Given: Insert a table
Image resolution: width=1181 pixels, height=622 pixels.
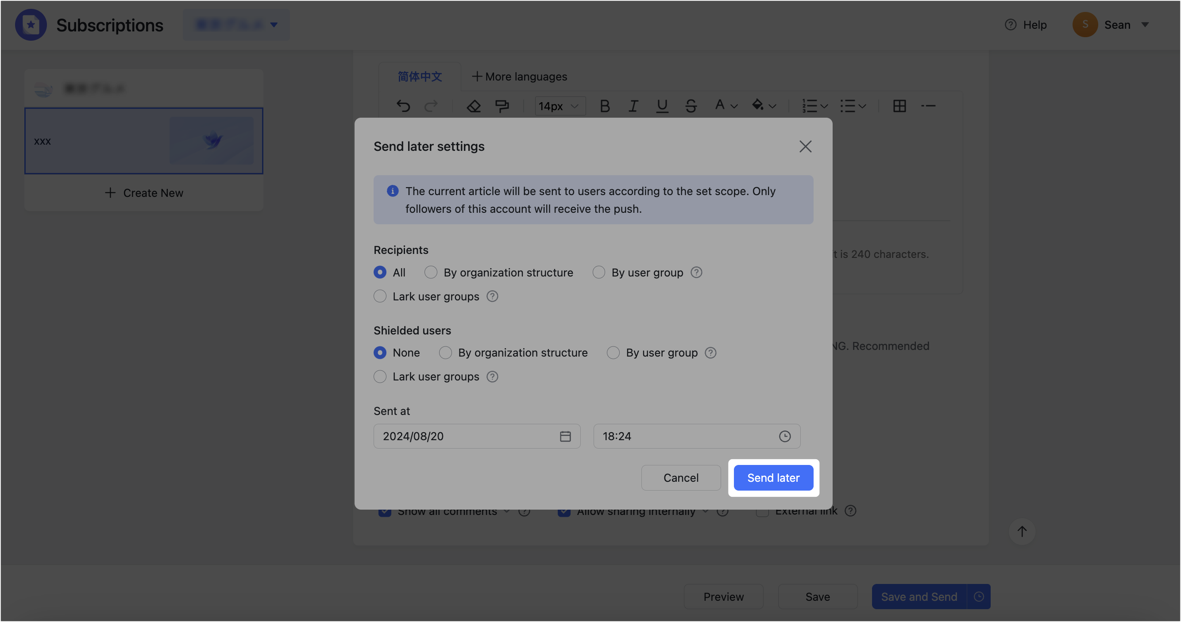Looking at the screenshot, I should click(x=900, y=106).
